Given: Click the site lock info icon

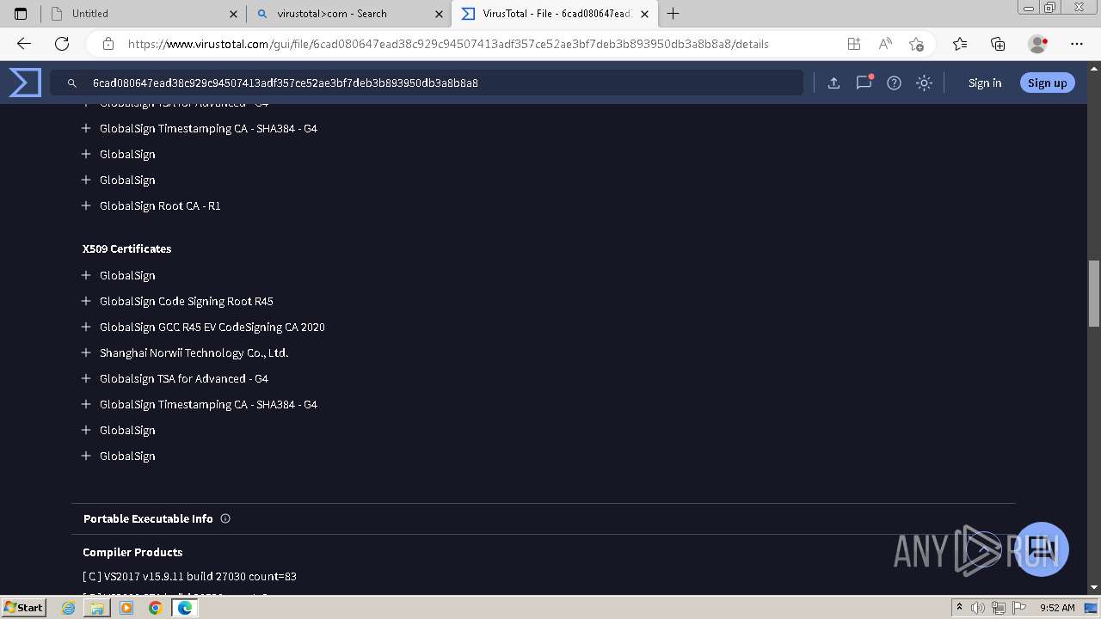Looking at the screenshot, I should tap(108, 44).
